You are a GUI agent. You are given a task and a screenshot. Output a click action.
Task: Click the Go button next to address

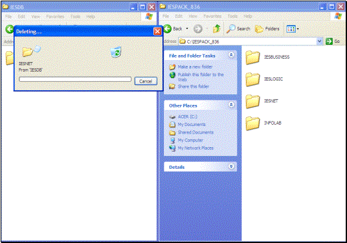pyautogui.click(x=333, y=42)
